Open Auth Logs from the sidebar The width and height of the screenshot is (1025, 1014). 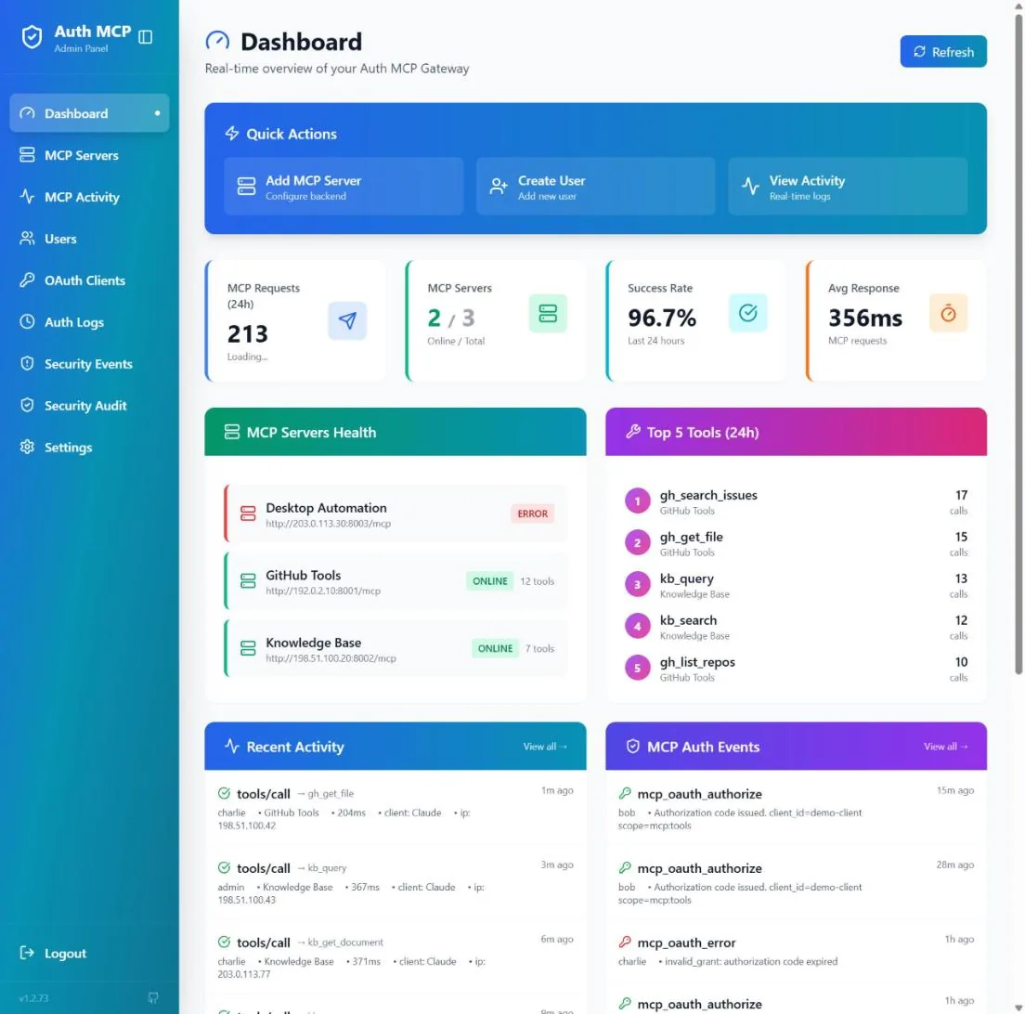[89, 321]
